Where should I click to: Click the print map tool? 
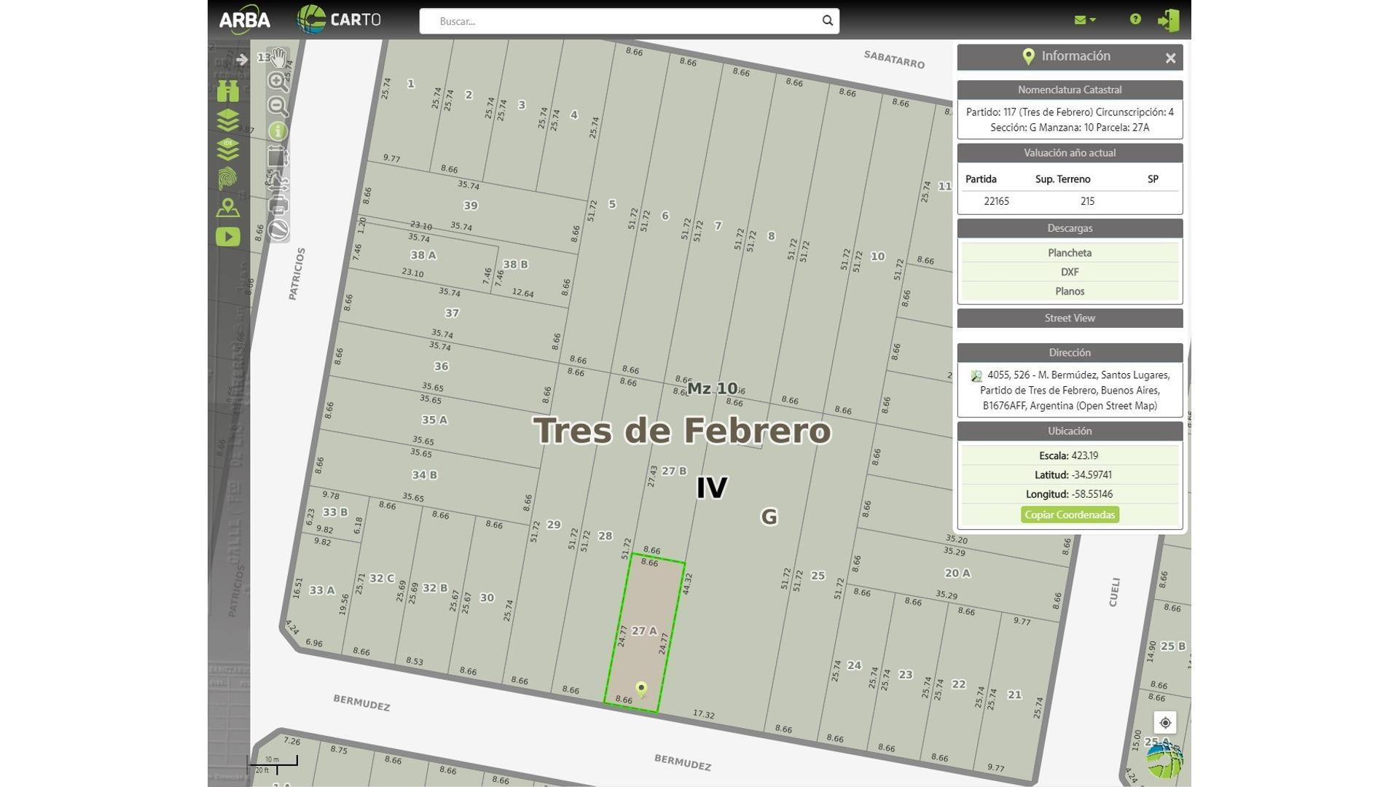(278, 206)
